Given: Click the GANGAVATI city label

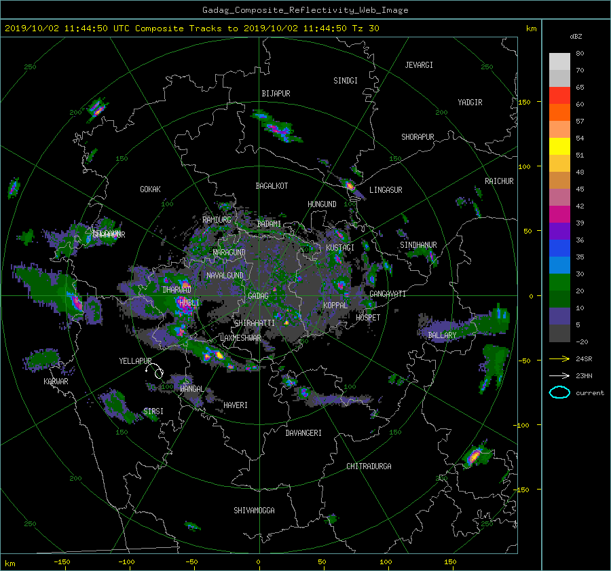Looking at the screenshot, I should [388, 293].
